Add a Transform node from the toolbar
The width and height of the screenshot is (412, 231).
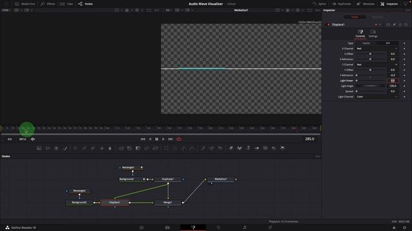coord(156,148)
